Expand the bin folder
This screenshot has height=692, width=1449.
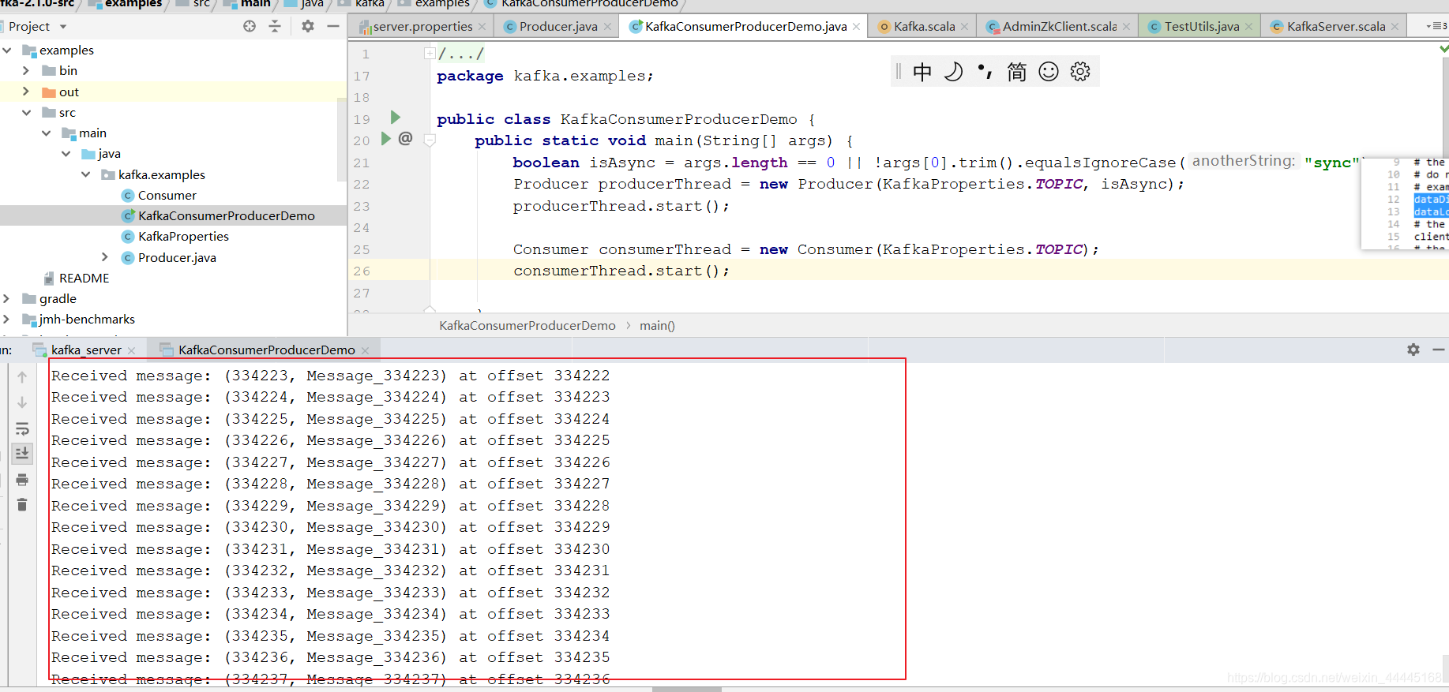(26, 70)
